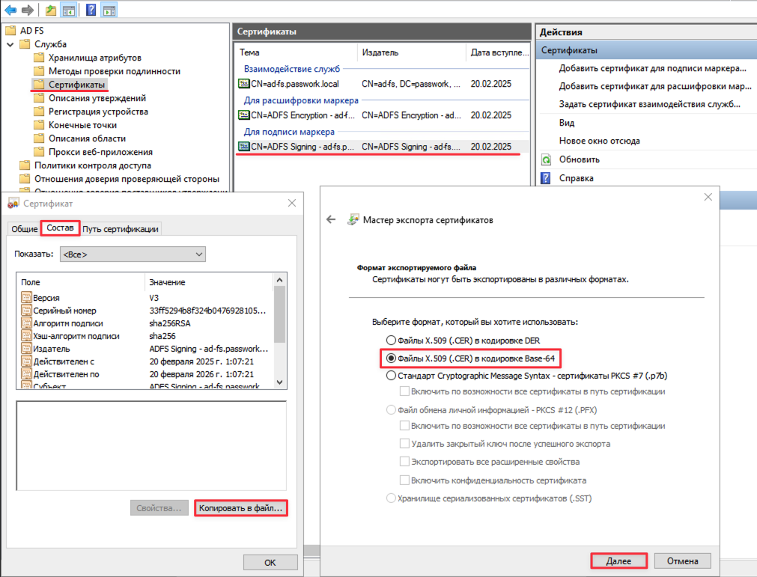Toggle the Action pane via its toolbar icon

[x=109, y=10]
